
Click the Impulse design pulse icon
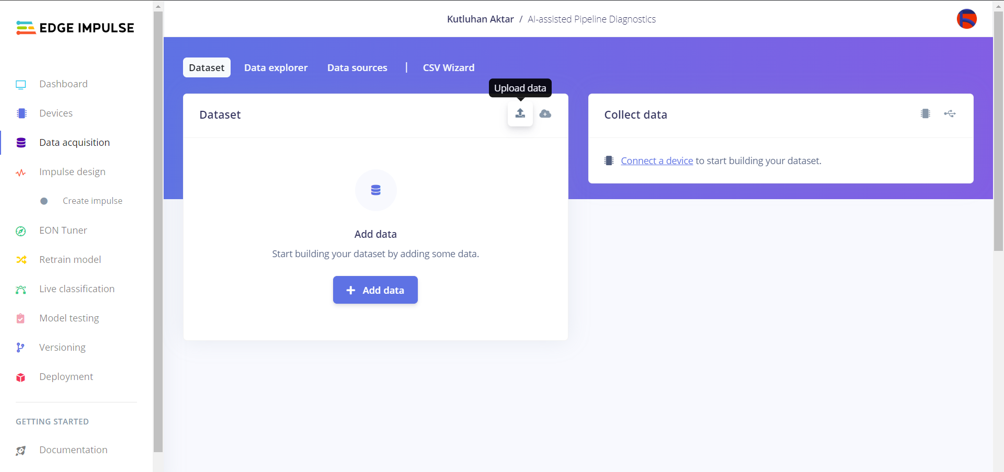(21, 172)
